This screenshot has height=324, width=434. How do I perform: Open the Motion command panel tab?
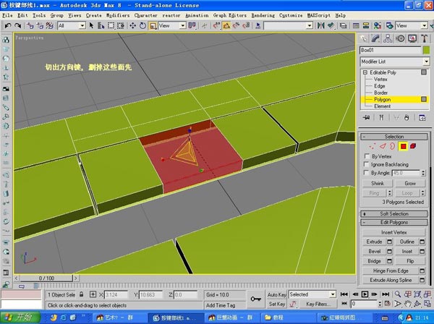[x=400, y=38]
